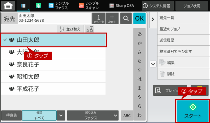Open the 宛先一覧 count button
The width and height of the screenshot is (210, 123).
[x=99, y=18]
